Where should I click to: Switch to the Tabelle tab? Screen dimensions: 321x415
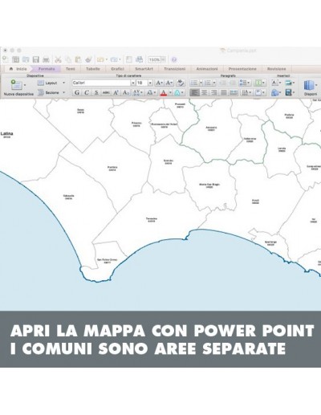click(x=93, y=69)
